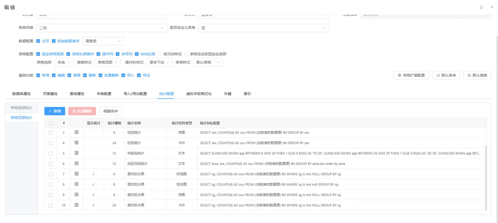This screenshot has height=223, width=498.
Task: Click the drag handle of the 折线图 row
Action: coord(76,174)
